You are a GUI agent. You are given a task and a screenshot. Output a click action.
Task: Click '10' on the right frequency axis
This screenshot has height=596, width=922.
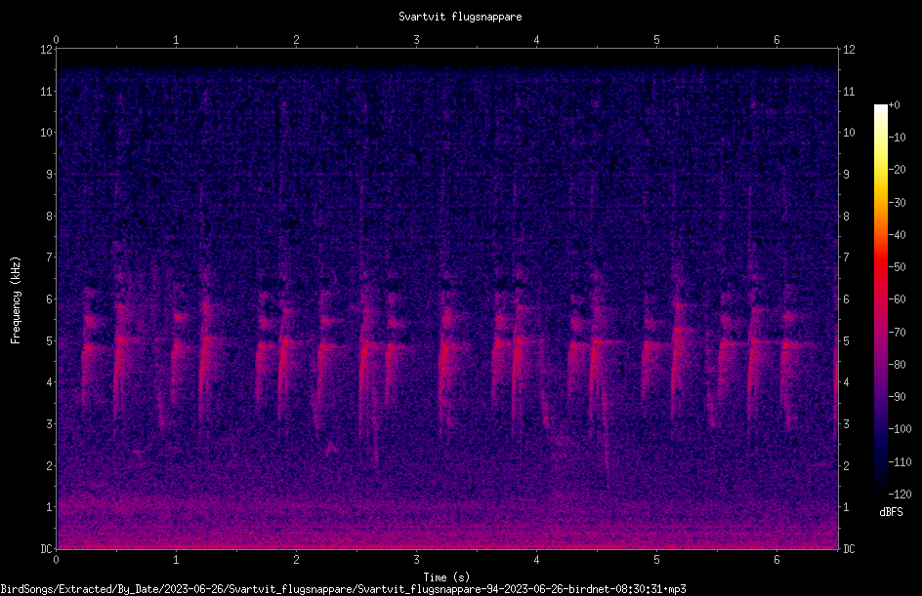(x=849, y=133)
